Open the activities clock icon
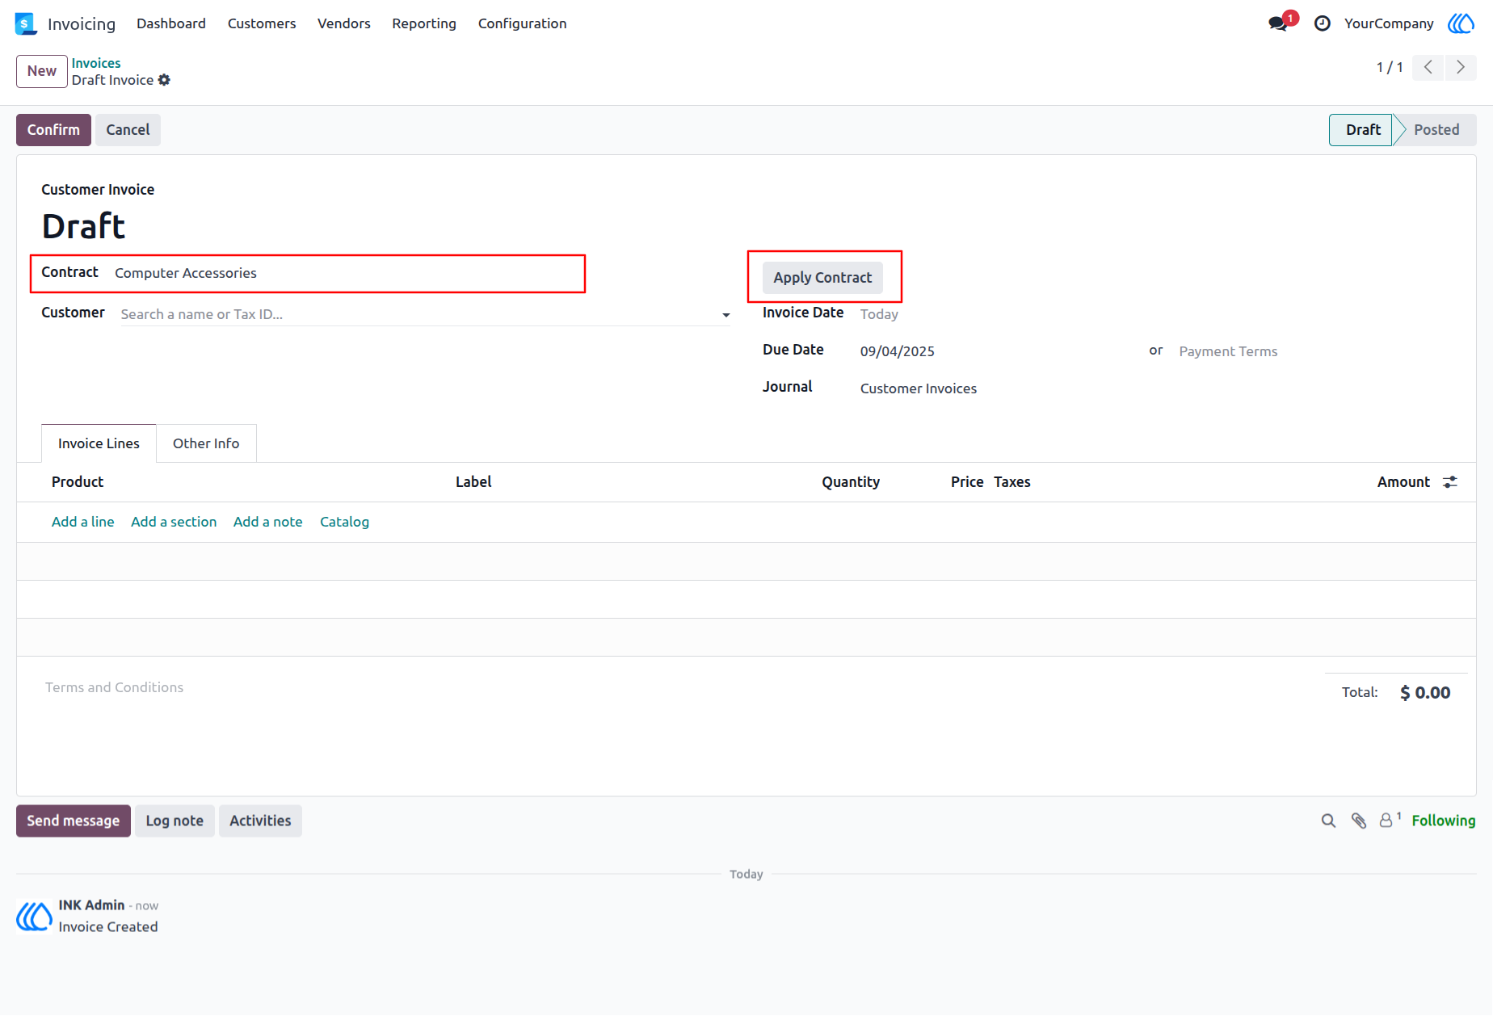1493x1016 pixels. coord(1323,23)
